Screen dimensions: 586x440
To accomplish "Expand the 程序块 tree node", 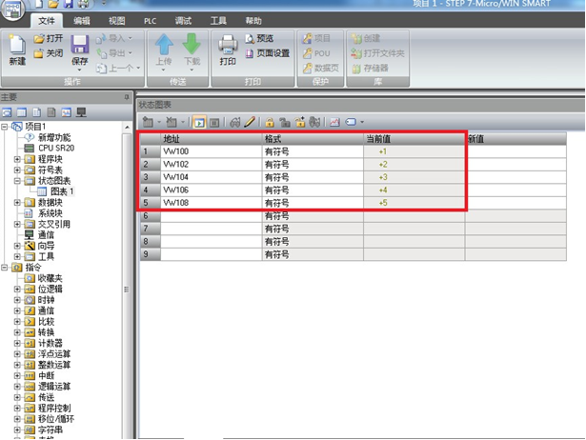I will (17, 159).
